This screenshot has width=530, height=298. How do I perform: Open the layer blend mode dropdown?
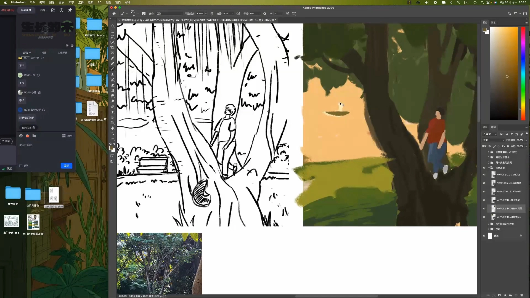click(x=494, y=140)
